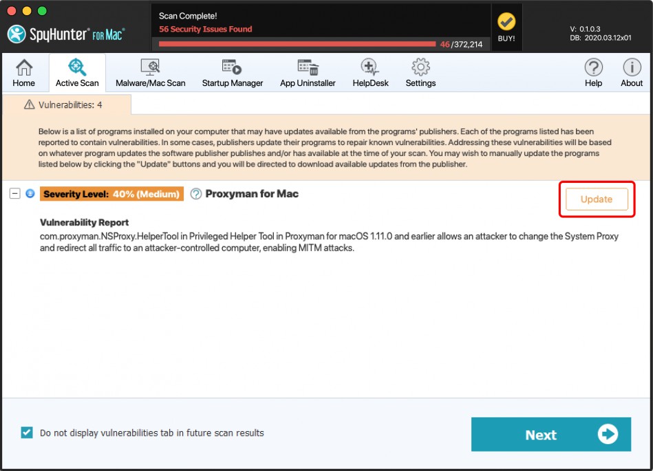Image resolution: width=653 pixels, height=471 pixels.
Task: Click the red scan progress bar
Action: click(x=297, y=44)
